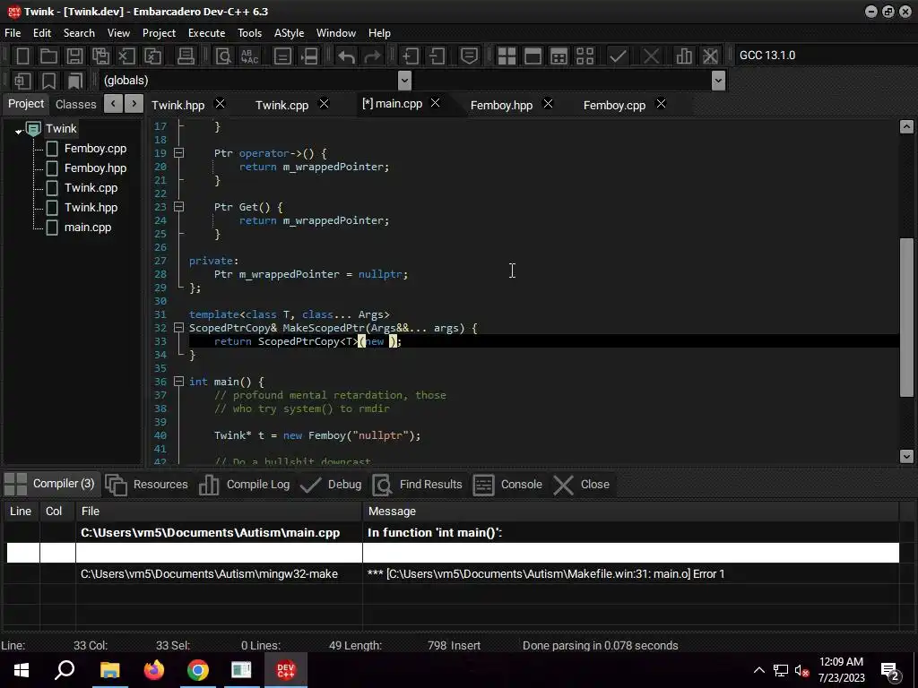Open the Search menu
Image resolution: width=918 pixels, height=688 pixels.
79,33
